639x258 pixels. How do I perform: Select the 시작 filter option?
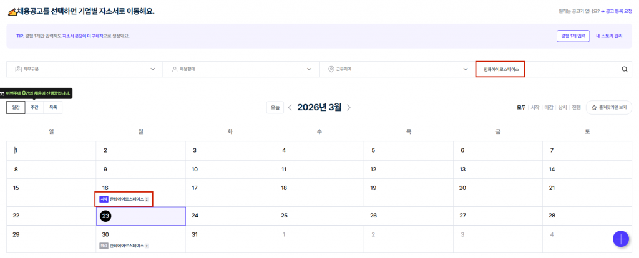[535, 107]
